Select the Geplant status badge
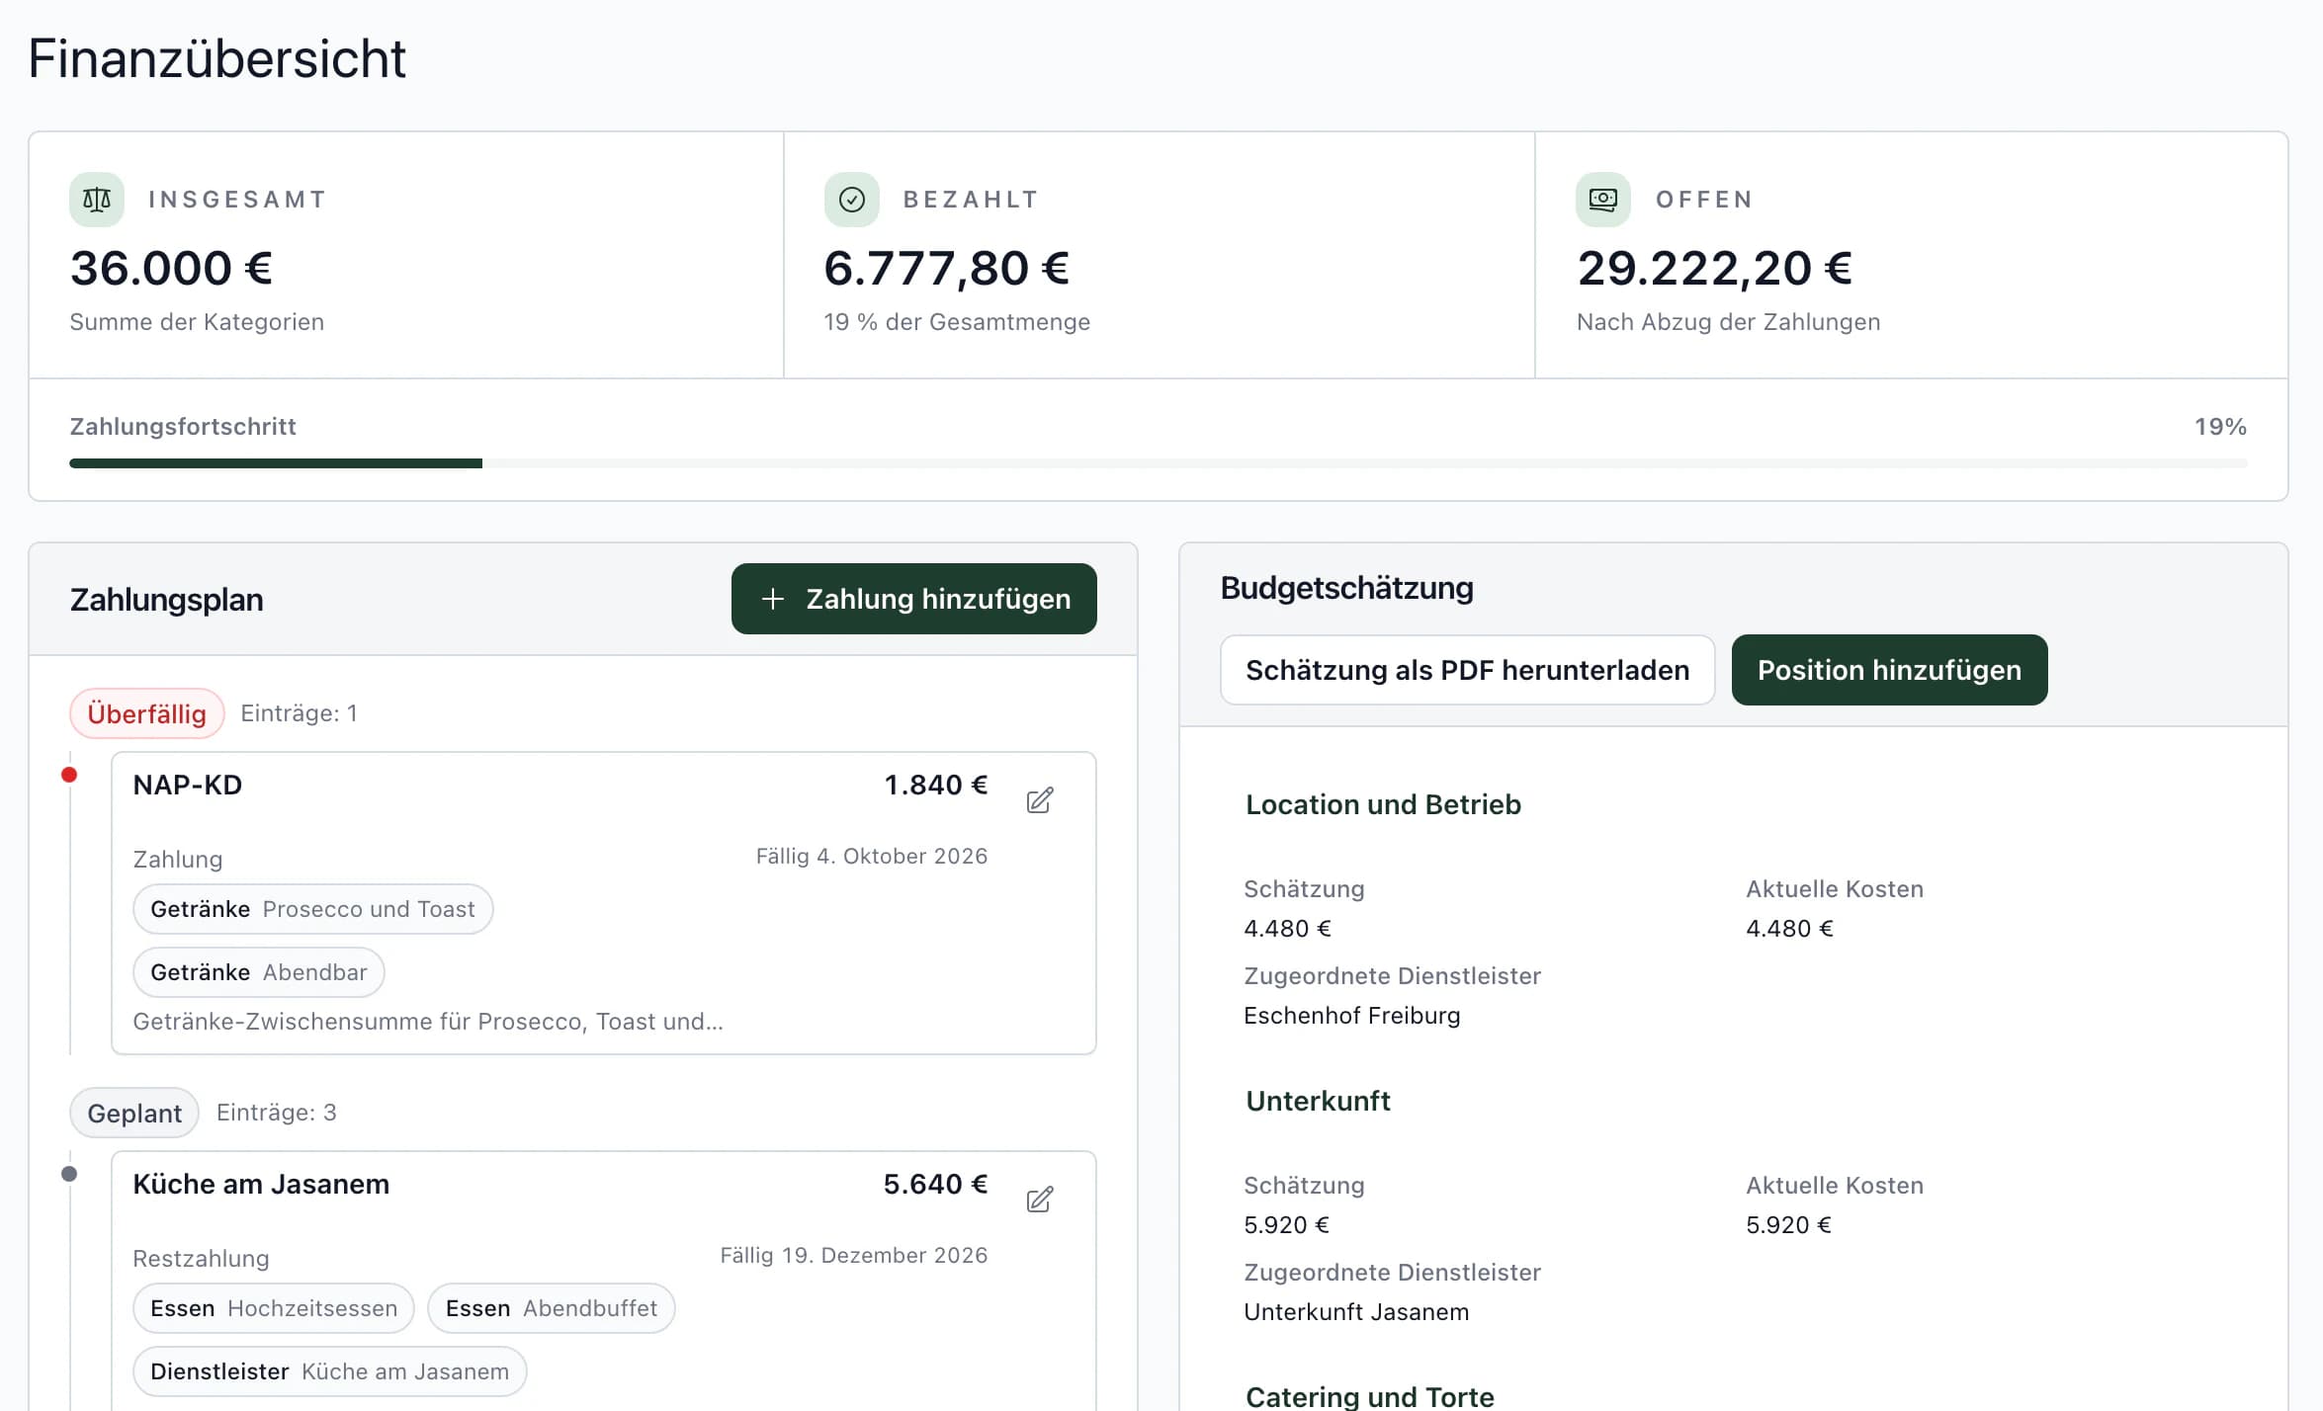2323x1411 pixels. pos(134,1113)
